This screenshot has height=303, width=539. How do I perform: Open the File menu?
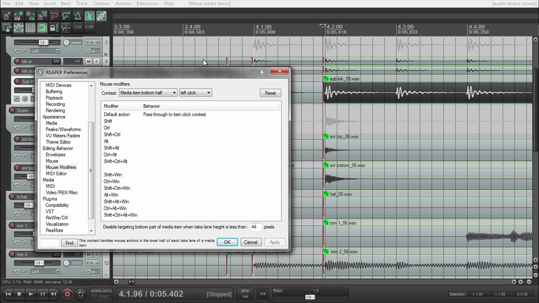6,3
